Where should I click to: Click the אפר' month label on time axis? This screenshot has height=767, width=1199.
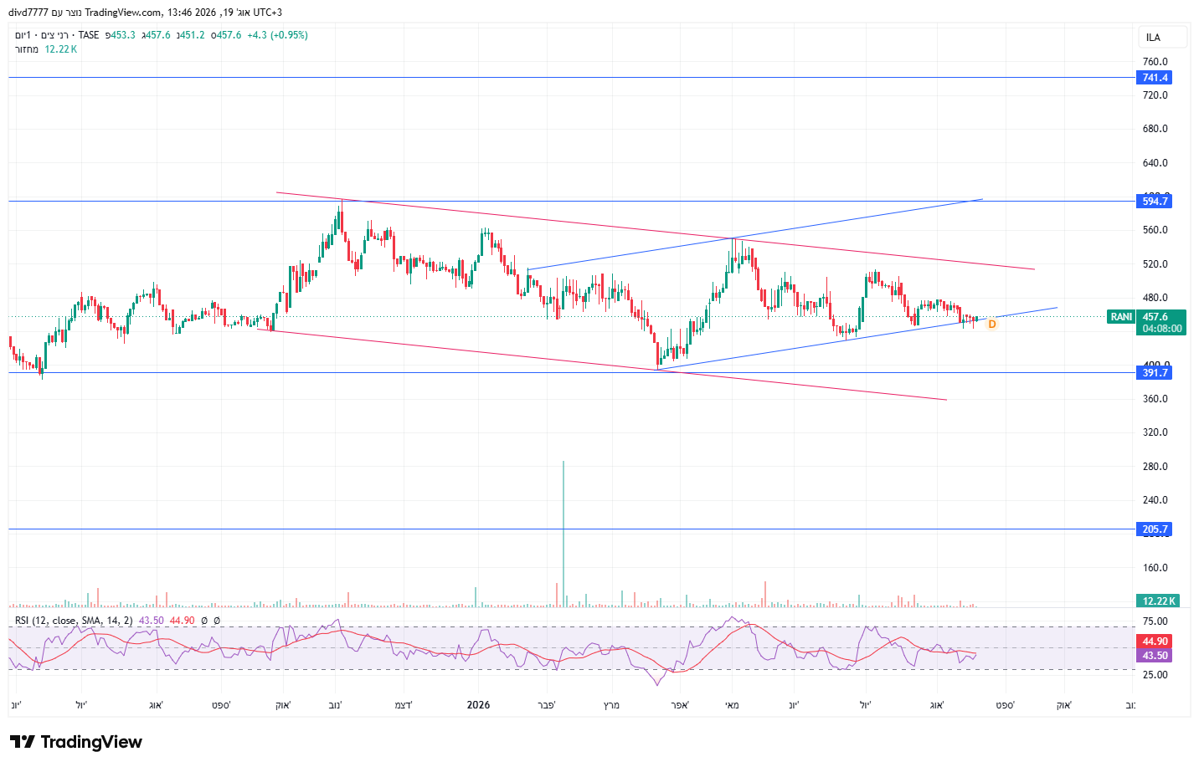679,705
